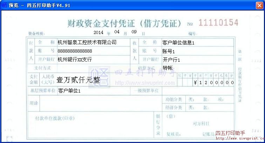Click the 用途 label cell
This screenshot has height=143, width=265.
pyautogui.click(x=34, y=103)
